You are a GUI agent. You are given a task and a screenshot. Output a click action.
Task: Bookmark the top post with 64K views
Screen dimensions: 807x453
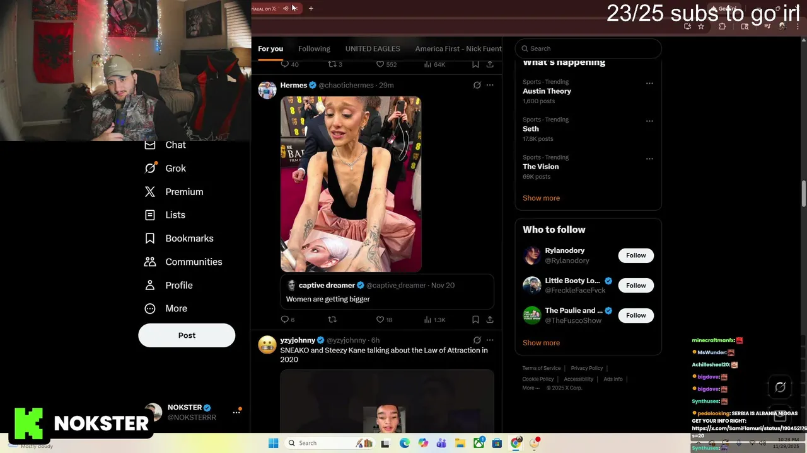475,64
